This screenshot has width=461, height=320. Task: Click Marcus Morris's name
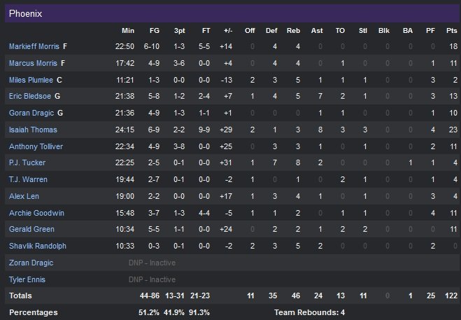pos(32,63)
